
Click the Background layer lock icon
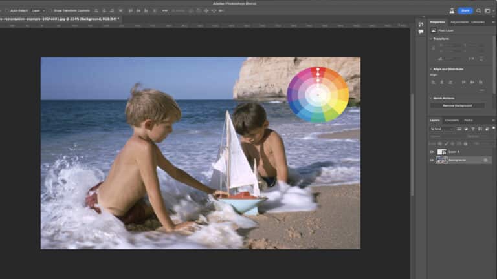pos(485,160)
